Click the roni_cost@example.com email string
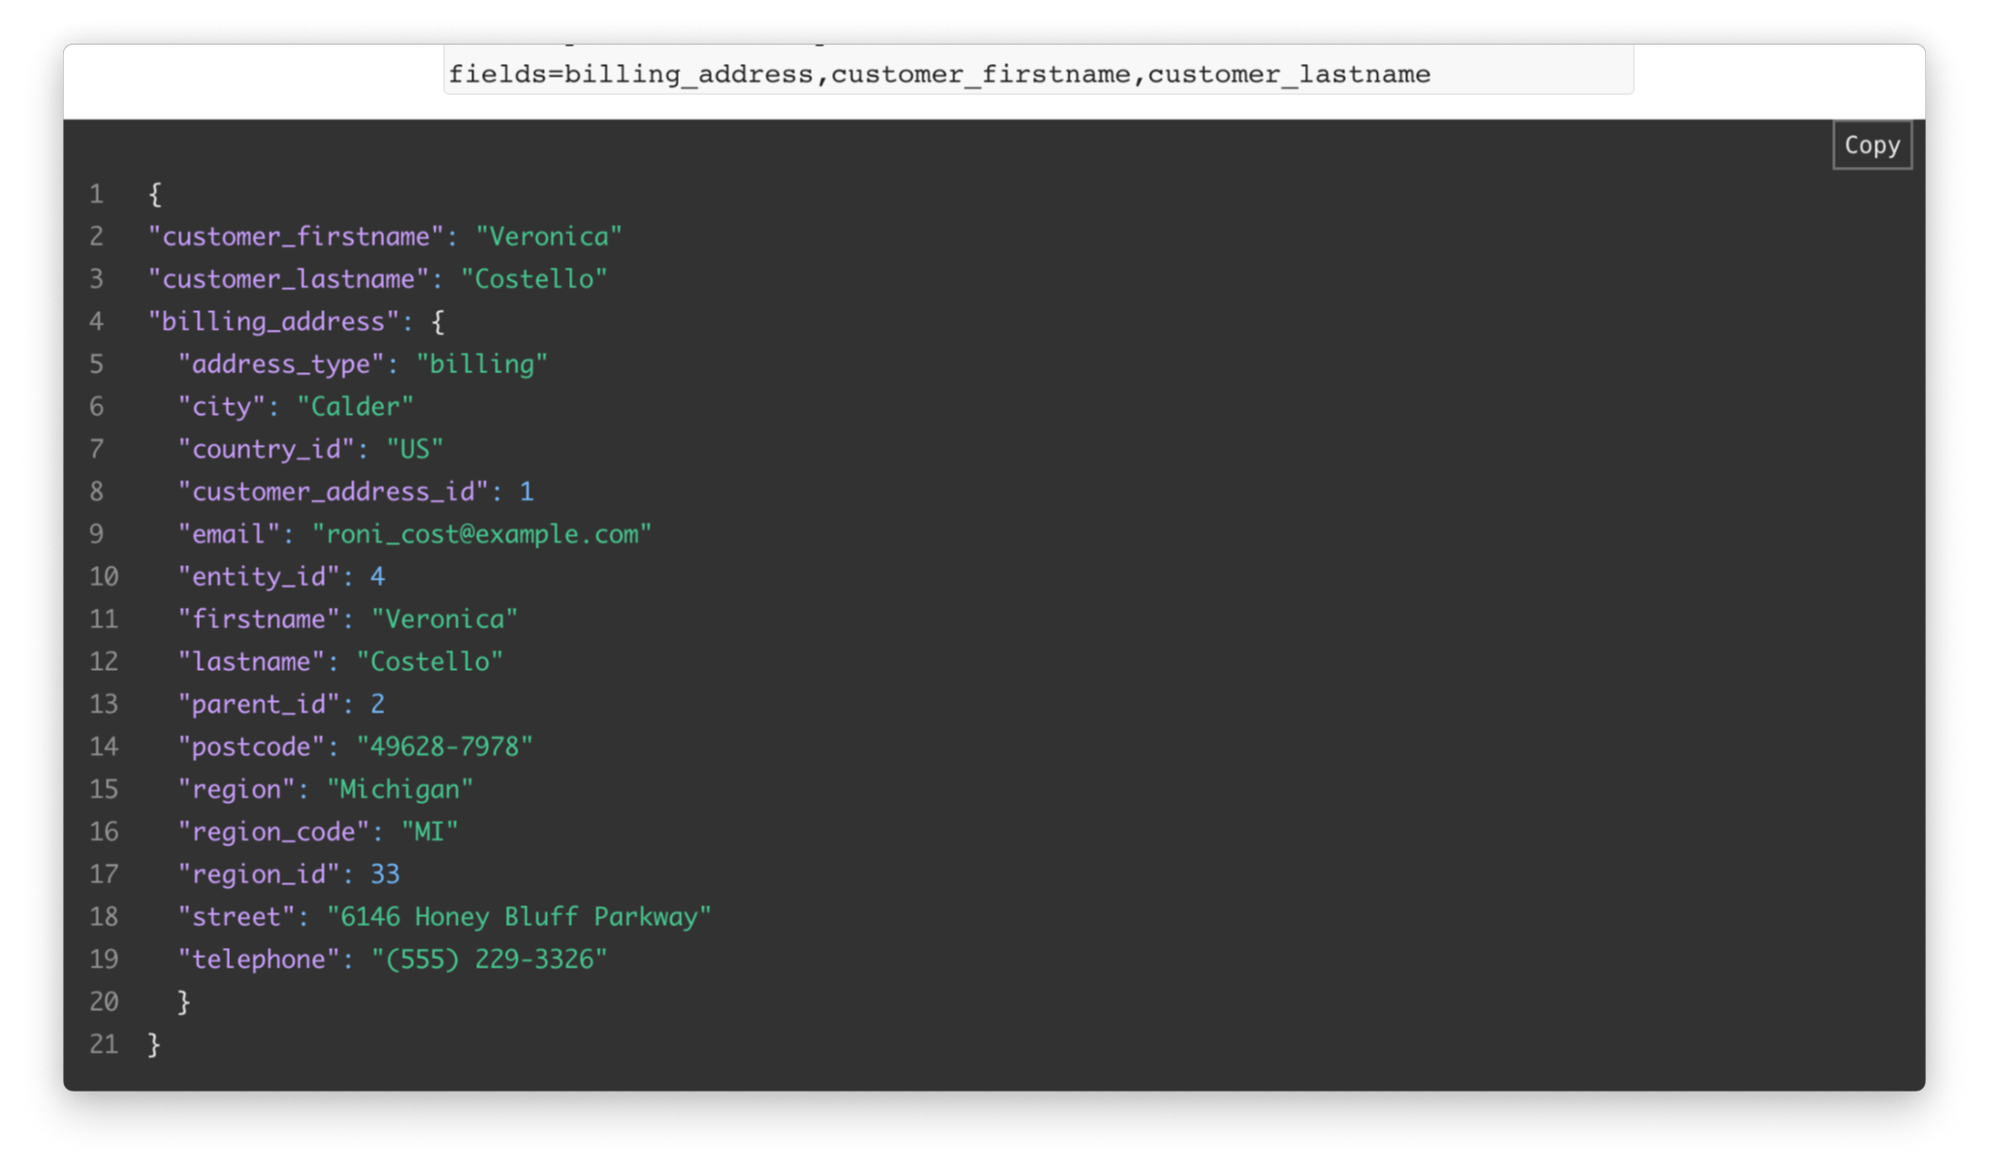Image resolution: width=1989 pixels, height=1174 pixels. (x=482, y=535)
